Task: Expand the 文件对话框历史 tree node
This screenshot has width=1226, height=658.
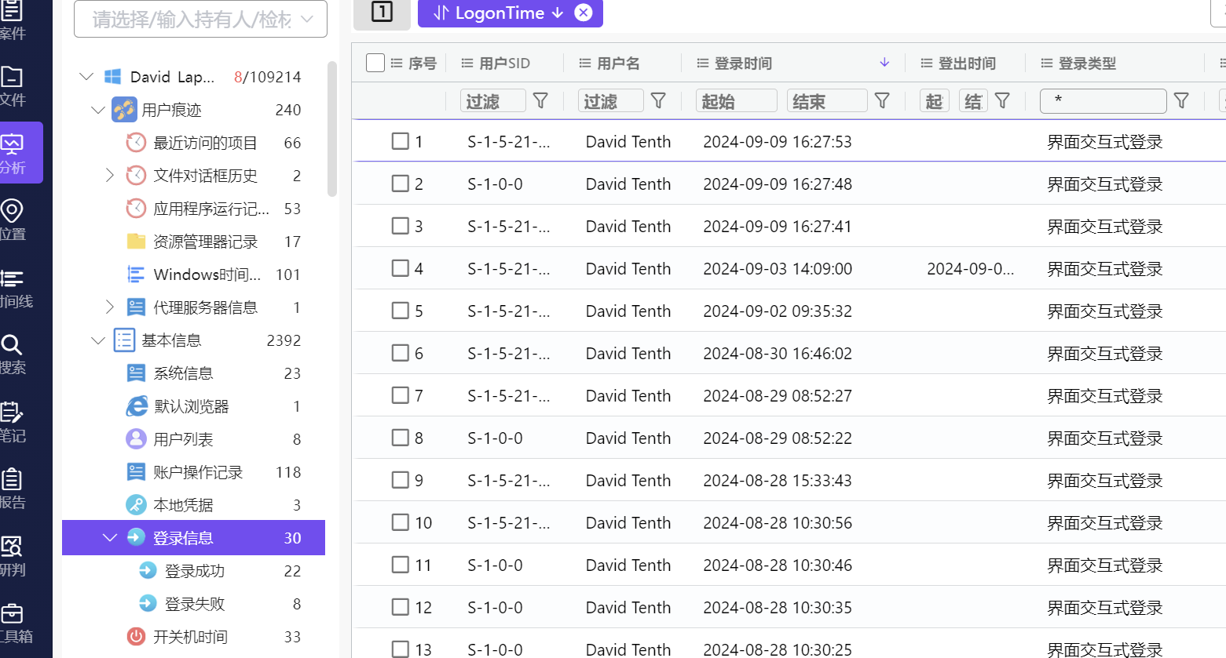Action: coord(110,176)
